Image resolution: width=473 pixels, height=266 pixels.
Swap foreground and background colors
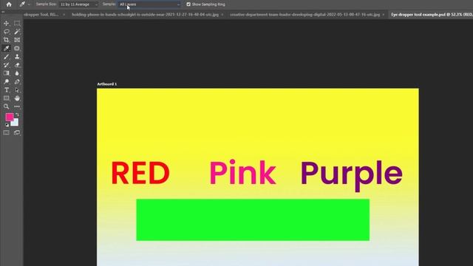point(17,115)
